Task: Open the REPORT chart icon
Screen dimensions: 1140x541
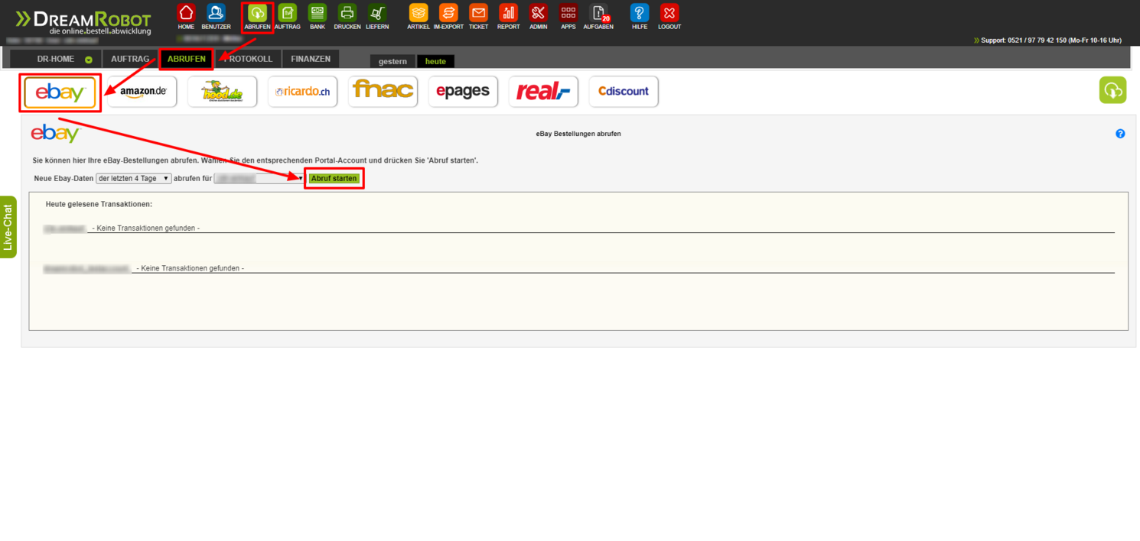Action: pyautogui.click(x=509, y=12)
